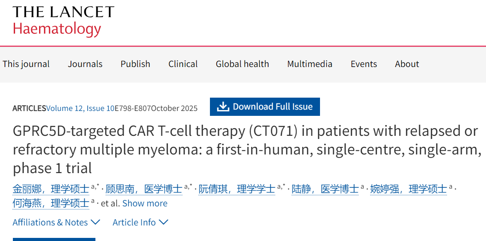This screenshot has width=486, height=241.
Task: Open author 陆静 profile link
Action: (325, 189)
